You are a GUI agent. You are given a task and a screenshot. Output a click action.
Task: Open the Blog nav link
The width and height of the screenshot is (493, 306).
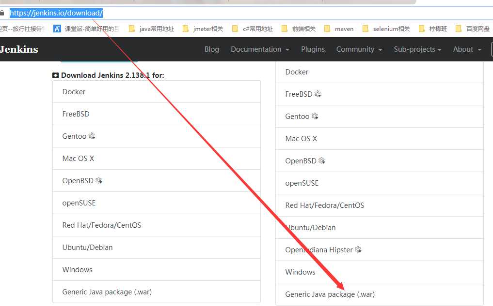tap(212, 49)
